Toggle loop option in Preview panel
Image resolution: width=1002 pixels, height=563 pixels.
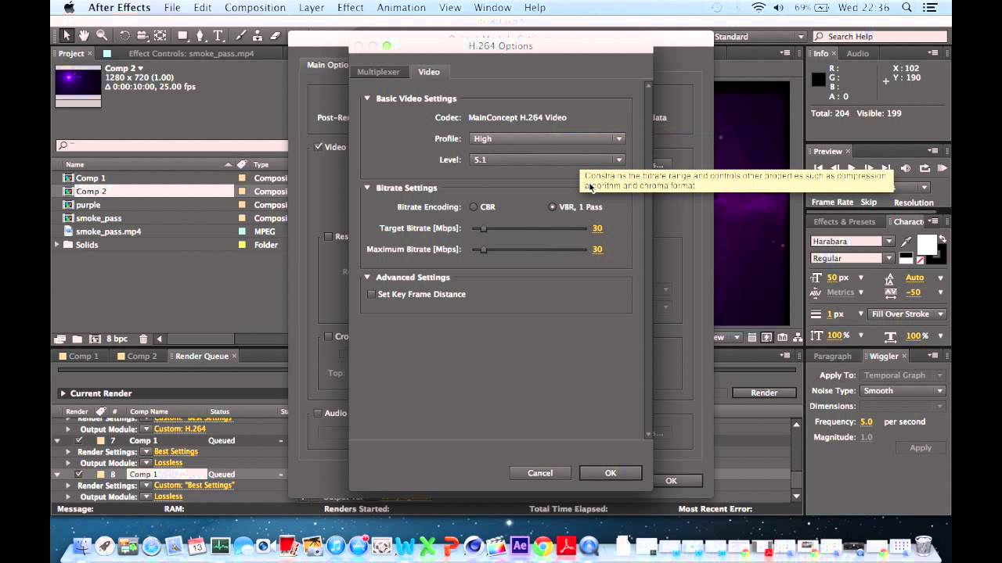click(925, 168)
